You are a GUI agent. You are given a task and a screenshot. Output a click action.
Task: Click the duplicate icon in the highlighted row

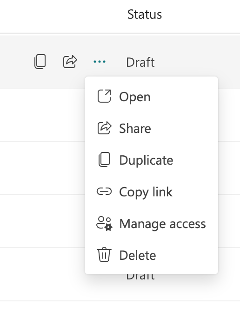click(40, 62)
